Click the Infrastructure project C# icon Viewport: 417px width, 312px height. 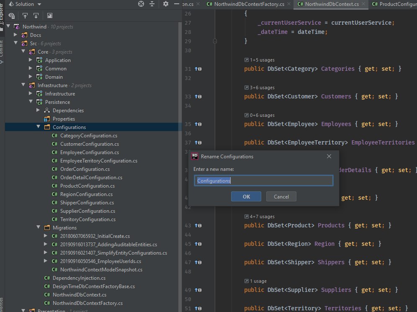tap(39, 94)
